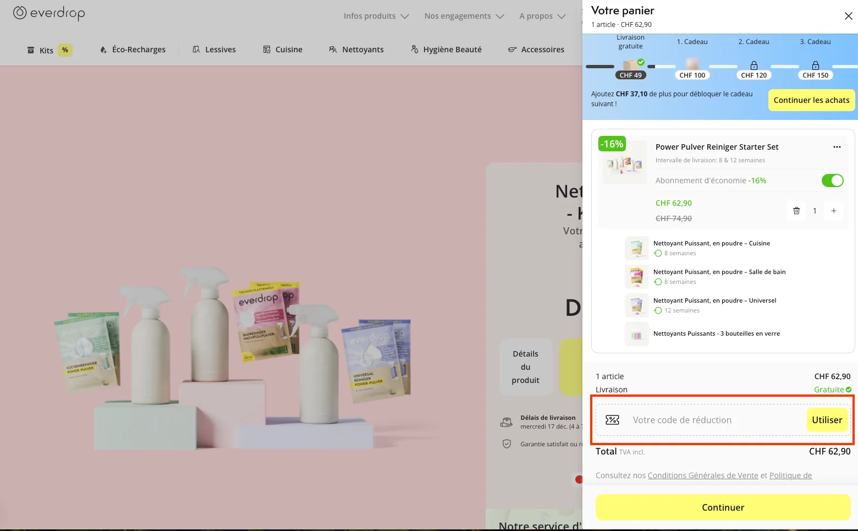This screenshot has width=858, height=531.
Task: Click the CHF 100 marker on the gift progress bar
Action: click(692, 75)
